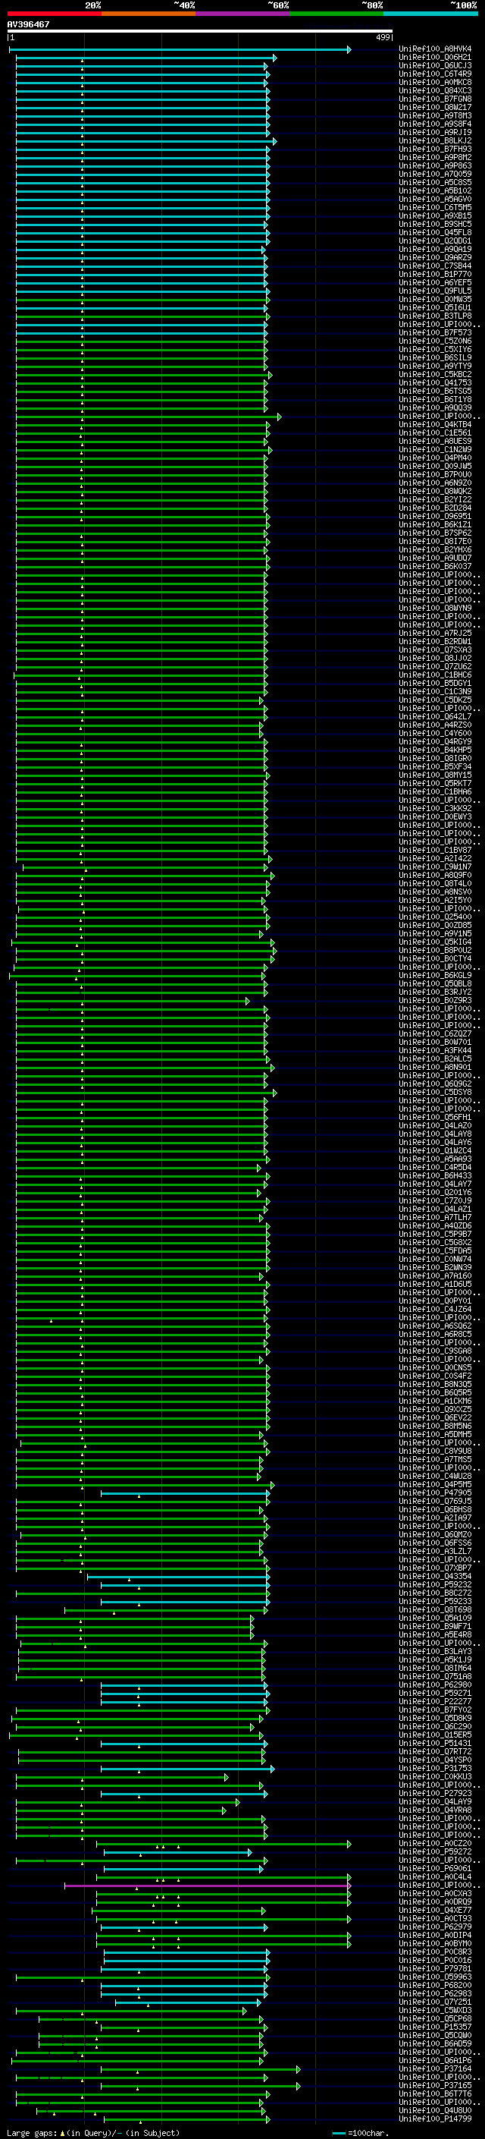The image size is (485, 2139).
Task: Select the UniRef100_A9P8M2 hit label
Action: [435, 157]
